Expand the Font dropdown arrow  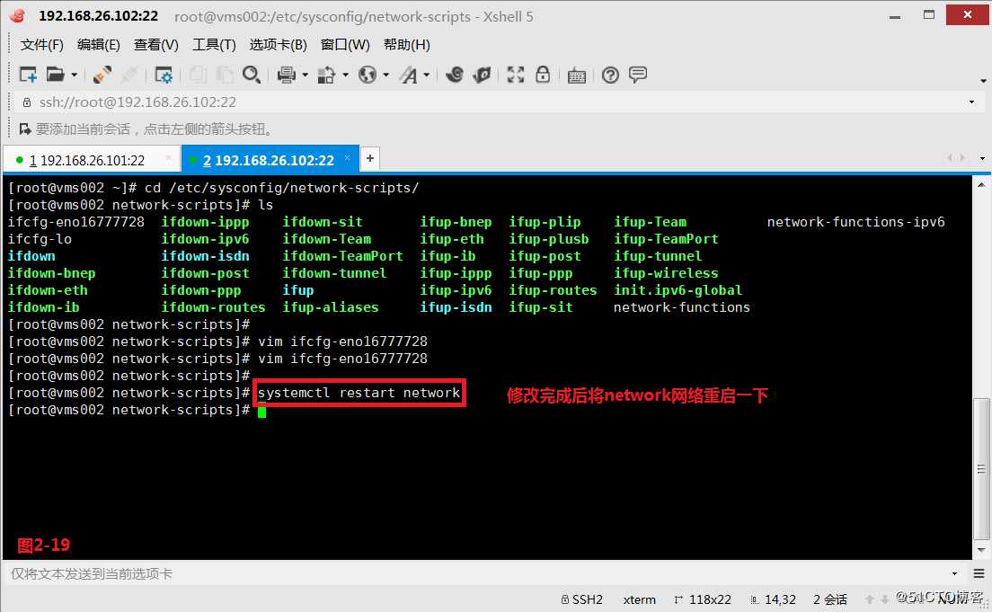click(x=427, y=75)
